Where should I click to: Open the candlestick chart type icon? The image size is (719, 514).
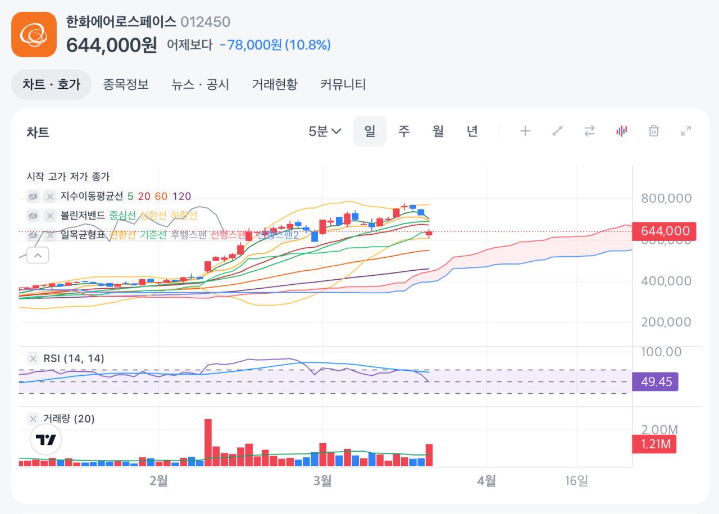tap(621, 131)
